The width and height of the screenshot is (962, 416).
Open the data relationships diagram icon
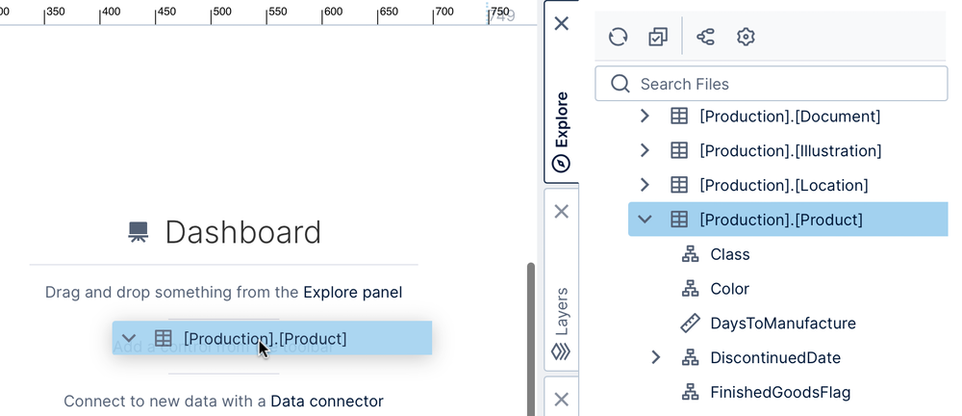click(x=705, y=37)
